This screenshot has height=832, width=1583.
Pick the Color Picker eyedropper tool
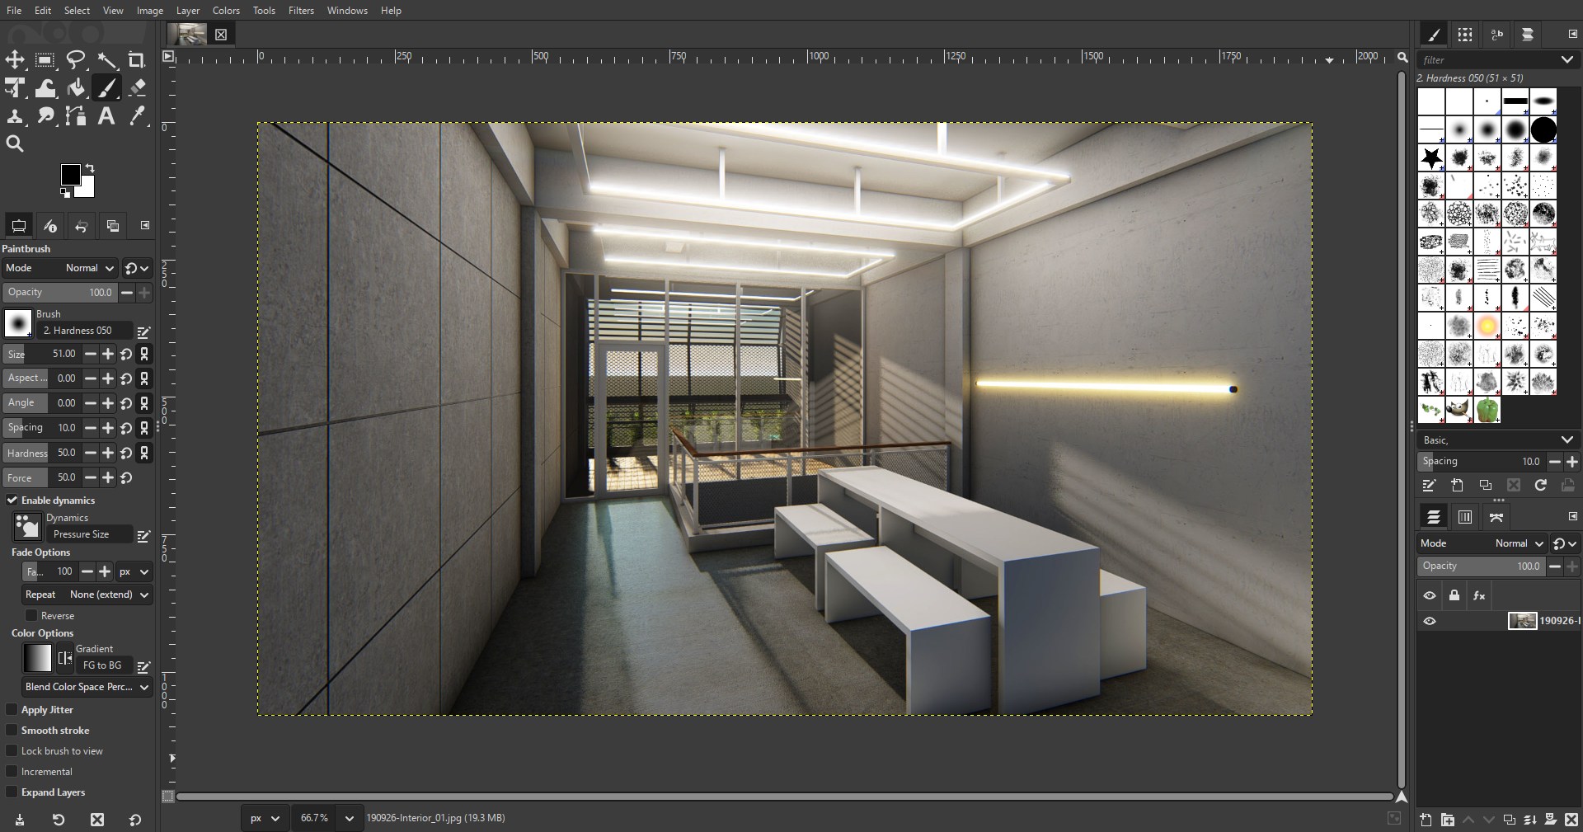click(x=137, y=116)
